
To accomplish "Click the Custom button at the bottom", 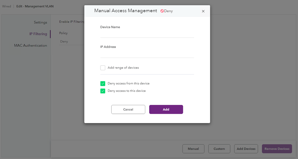I will pos(219,149).
